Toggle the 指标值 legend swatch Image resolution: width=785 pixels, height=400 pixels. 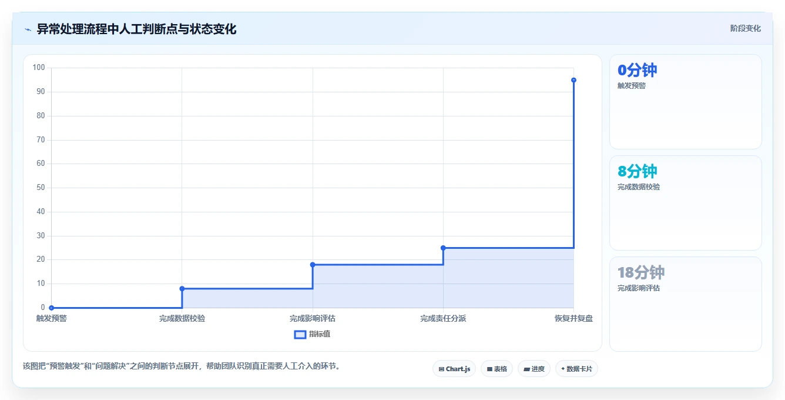point(300,334)
